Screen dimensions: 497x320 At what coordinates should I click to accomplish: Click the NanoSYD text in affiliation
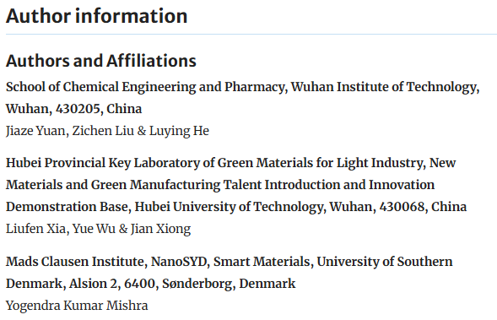[179, 262]
